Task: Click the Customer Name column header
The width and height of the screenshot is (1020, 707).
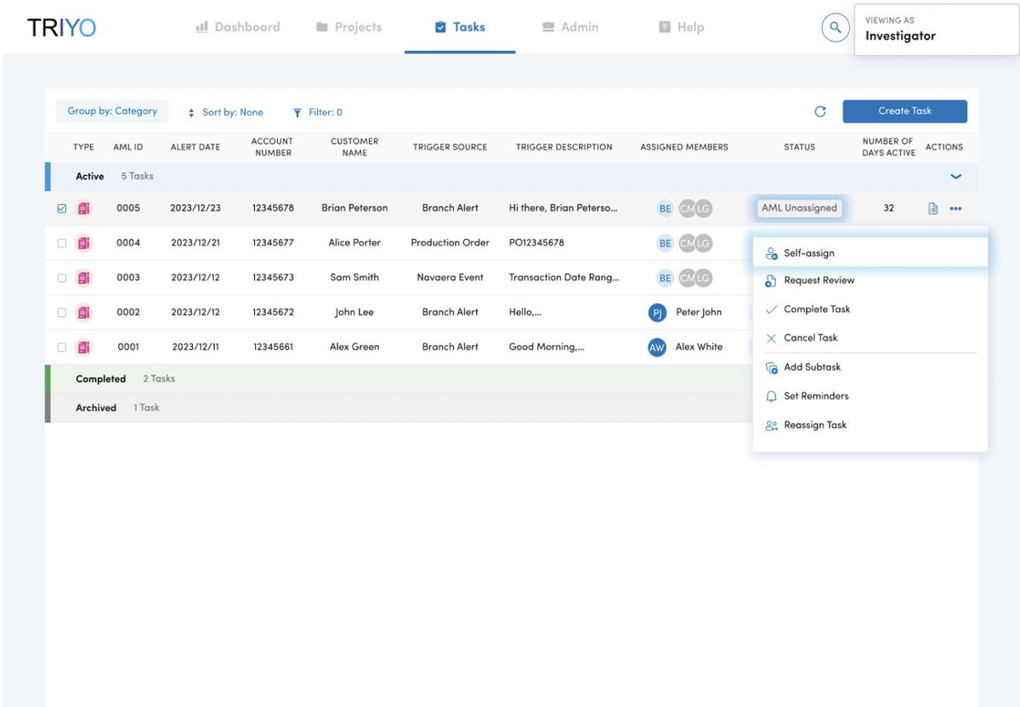Action: (354, 147)
